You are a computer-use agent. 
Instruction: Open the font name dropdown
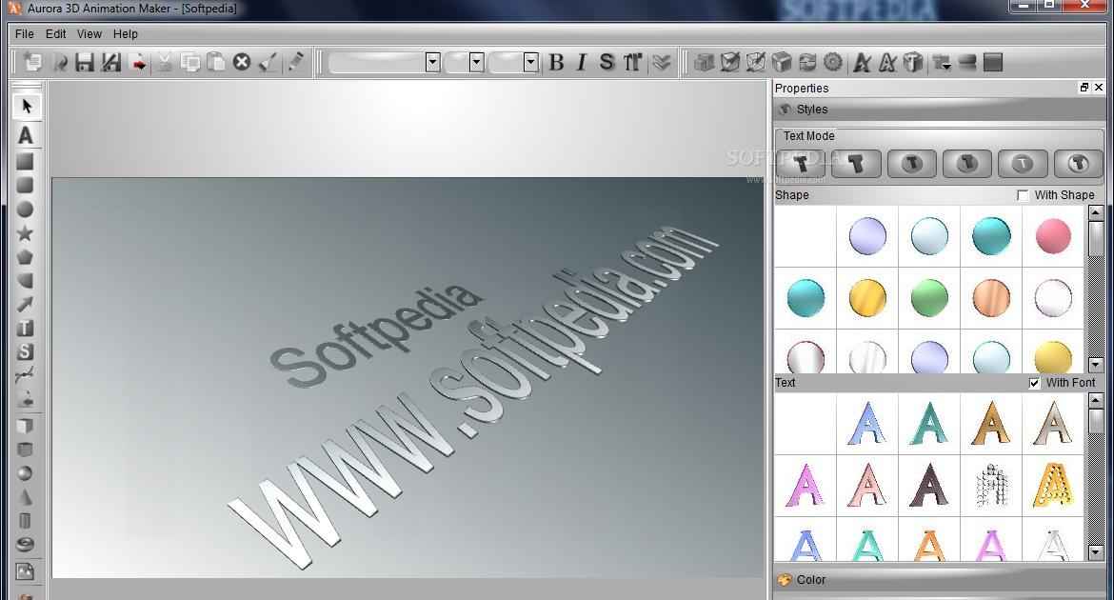pyautogui.click(x=433, y=63)
